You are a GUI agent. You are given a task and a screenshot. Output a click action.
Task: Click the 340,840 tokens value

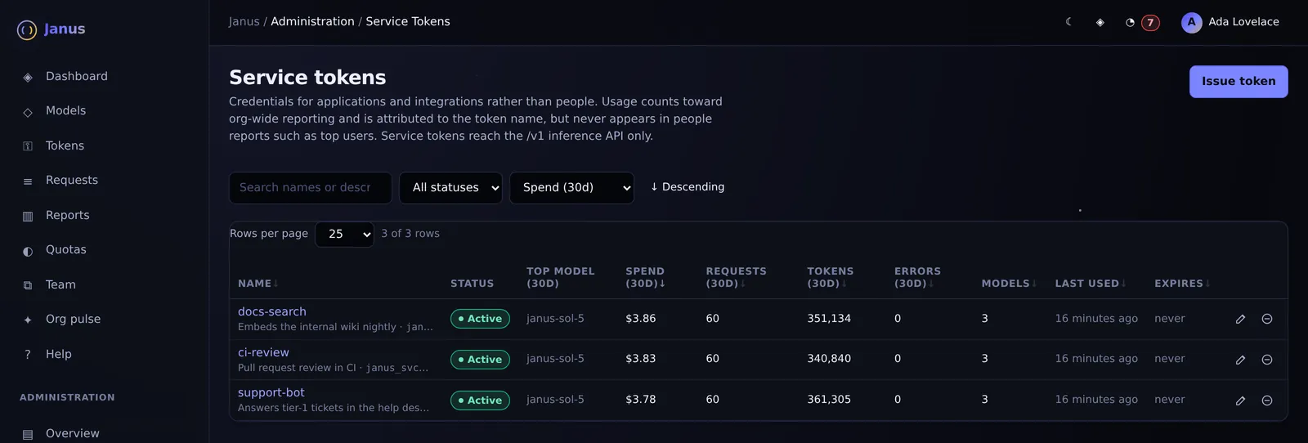point(829,359)
